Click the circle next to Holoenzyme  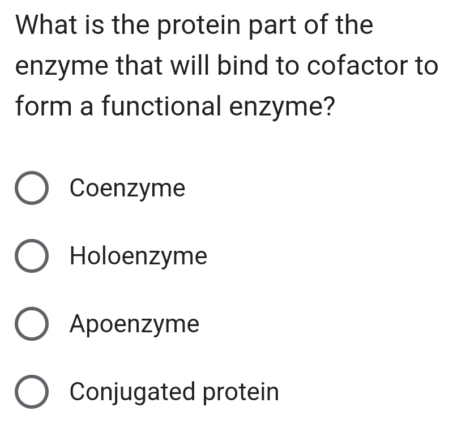click(x=31, y=256)
